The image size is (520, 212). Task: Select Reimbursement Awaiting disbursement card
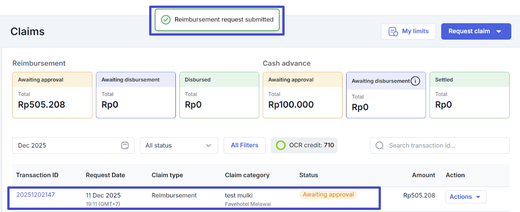pyautogui.click(x=136, y=95)
